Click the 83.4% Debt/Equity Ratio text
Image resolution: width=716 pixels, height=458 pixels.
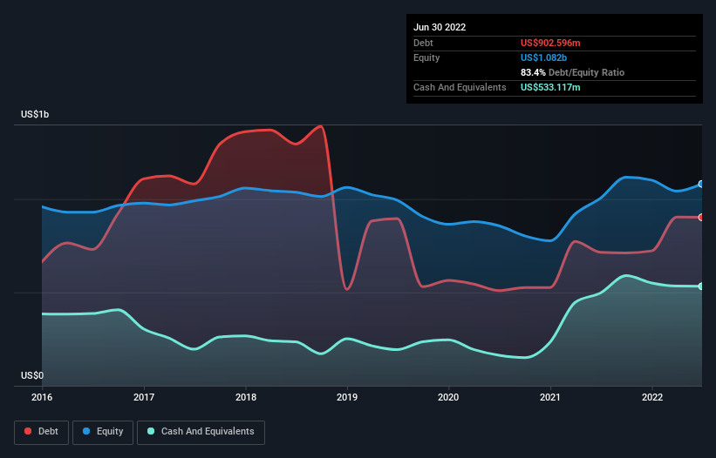573,72
